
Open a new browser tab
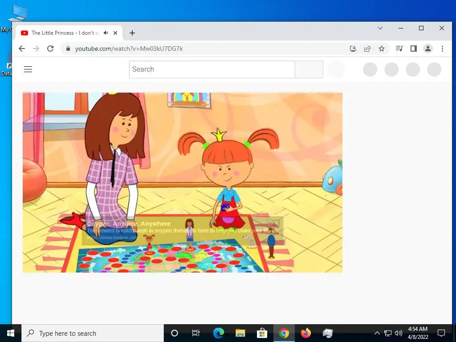click(x=132, y=33)
